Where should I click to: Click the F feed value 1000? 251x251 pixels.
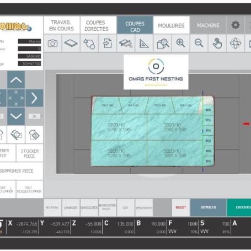pos(193,224)
